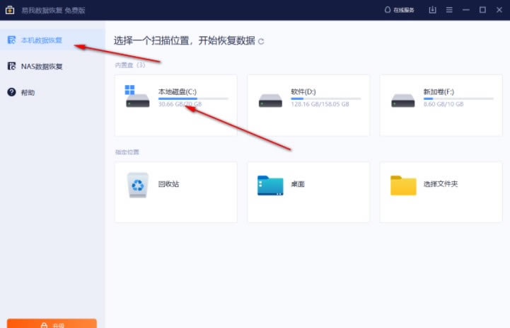Click the orange 升级 upgrade button
Screen dimensions: 510x328
[52, 324]
